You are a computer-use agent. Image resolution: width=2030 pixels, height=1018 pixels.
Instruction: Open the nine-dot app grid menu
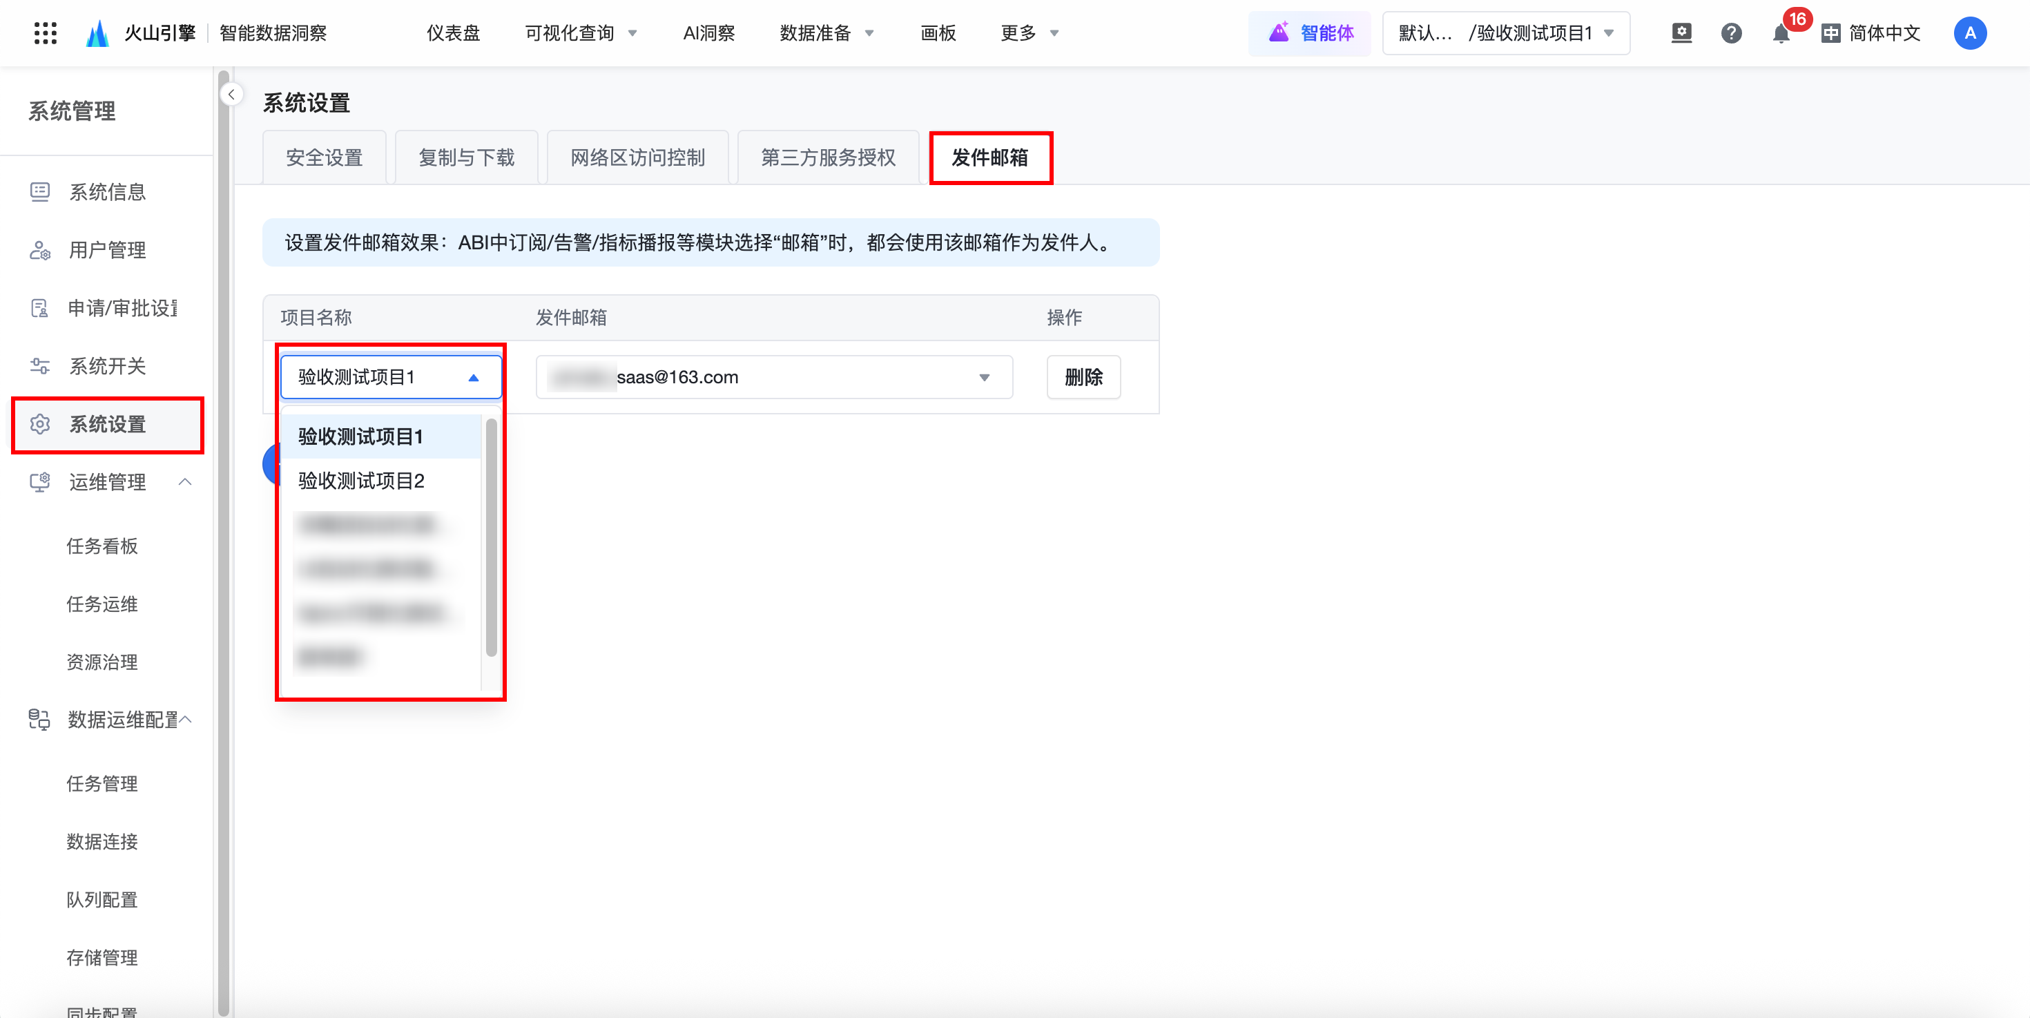46,33
